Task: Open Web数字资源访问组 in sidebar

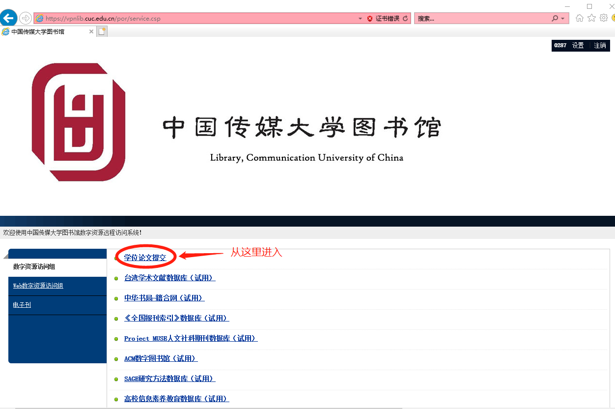Action: 38,286
